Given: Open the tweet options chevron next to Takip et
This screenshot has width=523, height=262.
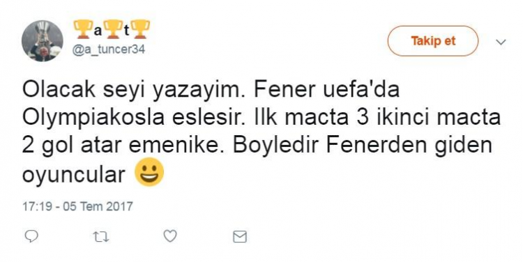Looking at the screenshot, I should [x=501, y=42].
